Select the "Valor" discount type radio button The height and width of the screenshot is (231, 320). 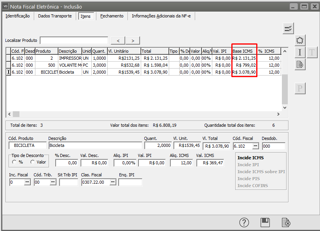click(33, 162)
